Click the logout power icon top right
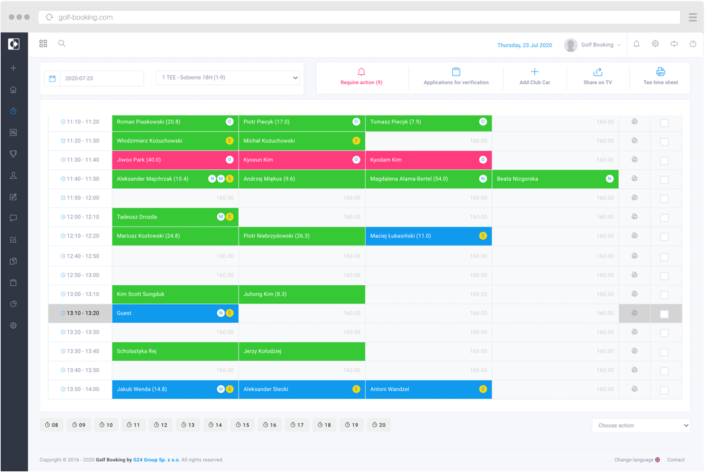 [x=693, y=43]
